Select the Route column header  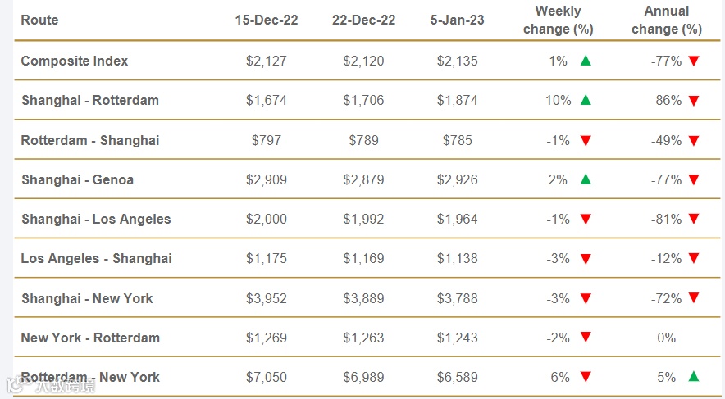[39, 20]
